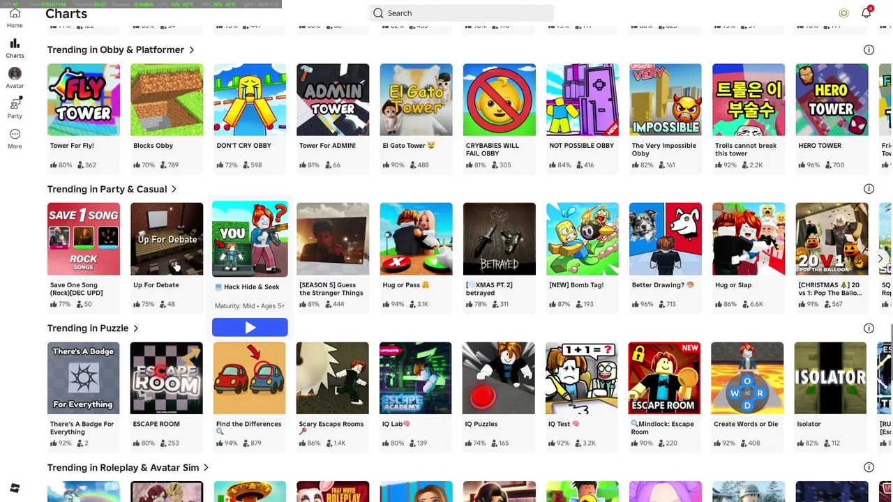Show info for Trending in Puzzle
Screen dimensions: 893x502
click(869, 328)
